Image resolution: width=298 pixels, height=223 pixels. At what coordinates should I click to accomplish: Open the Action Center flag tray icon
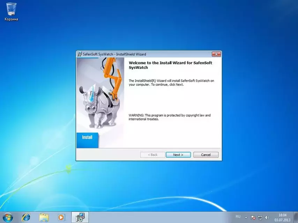253,217
